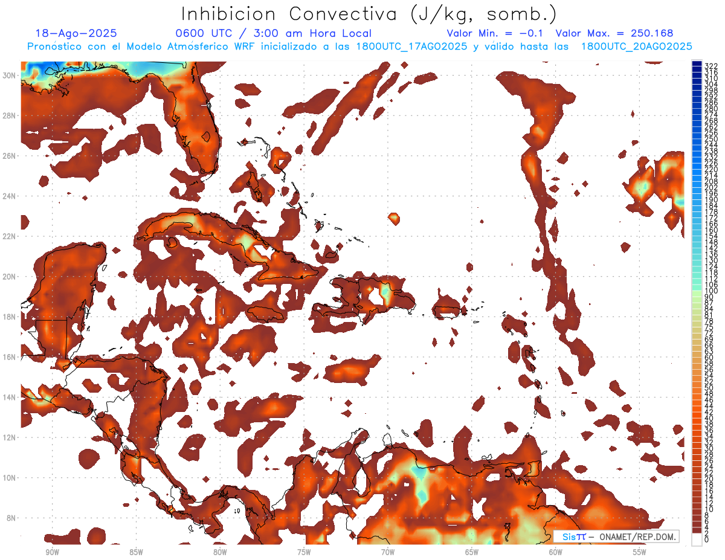The height and width of the screenshot is (560, 725).
Task: Click the '70W' longitude label
Action: [x=388, y=552]
